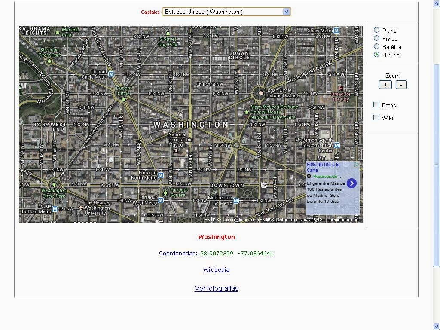440x330 pixels.
Task: Click the S Street Dog Park icon
Action: pos(168,34)
